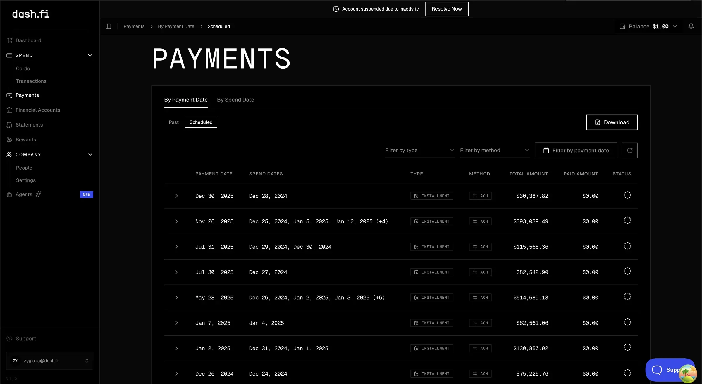The image size is (702, 384).
Task: Open Settings under Company
Action: pos(26,180)
